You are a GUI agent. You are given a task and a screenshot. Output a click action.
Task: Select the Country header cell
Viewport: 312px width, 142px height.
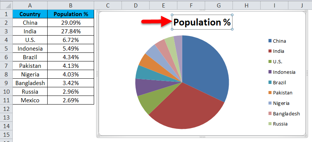(x=30, y=14)
